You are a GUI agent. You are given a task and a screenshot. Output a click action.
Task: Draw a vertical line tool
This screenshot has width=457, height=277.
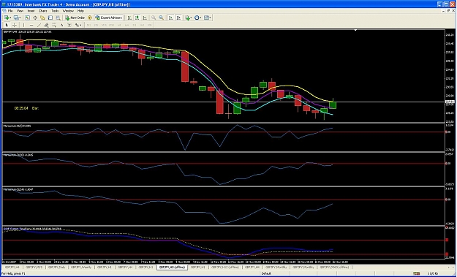[x=24, y=26]
